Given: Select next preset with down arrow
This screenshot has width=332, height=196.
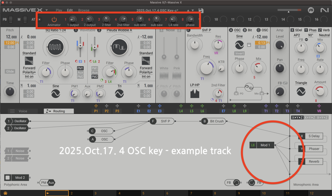Looking at the screenshot, I should point(193,10).
